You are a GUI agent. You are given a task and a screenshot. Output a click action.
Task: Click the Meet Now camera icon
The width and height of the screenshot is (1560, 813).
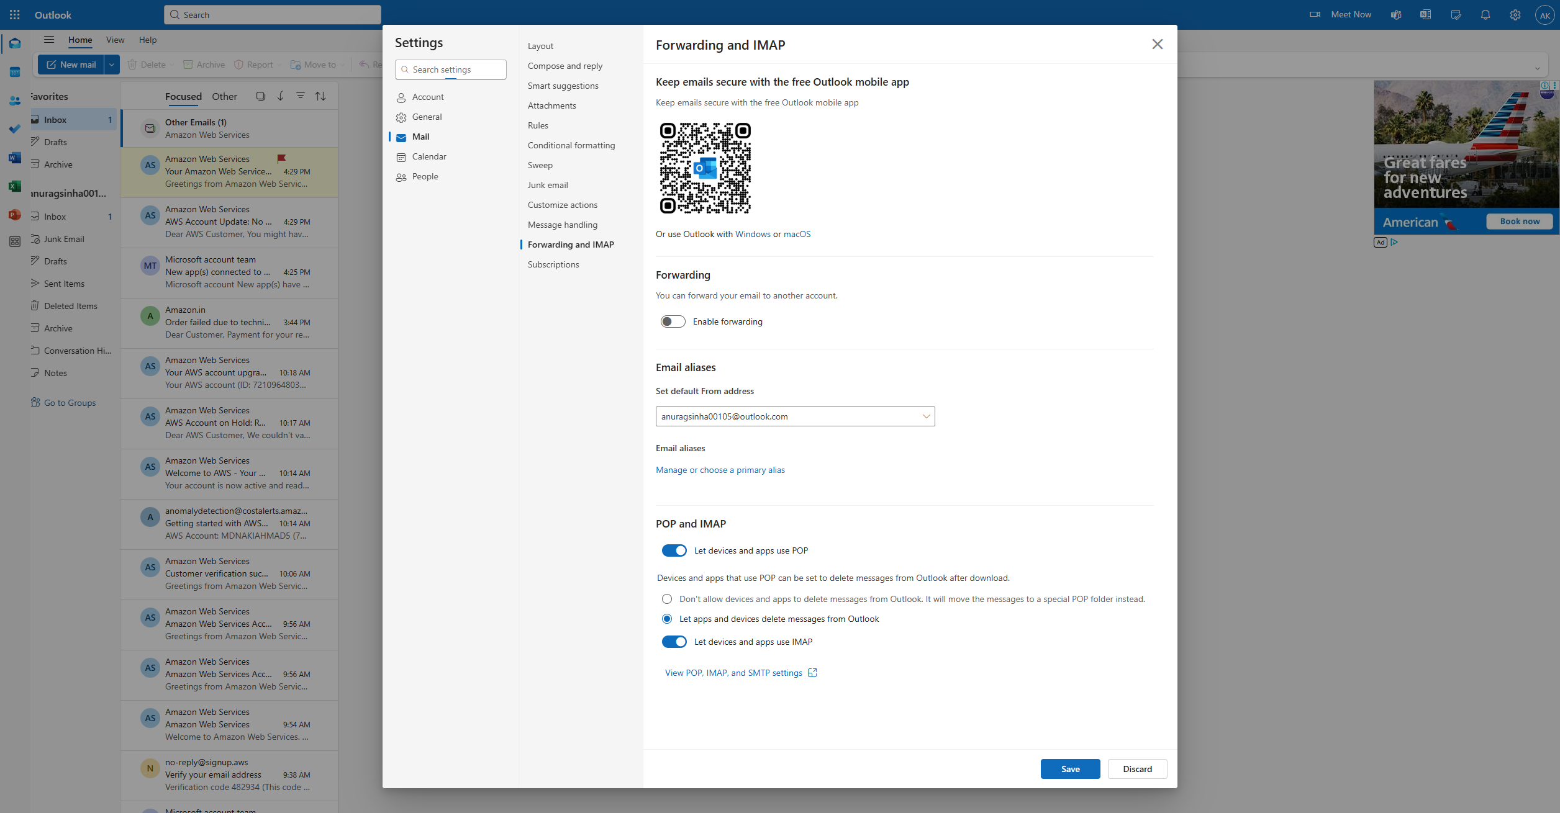pyautogui.click(x=1315, y=14)
